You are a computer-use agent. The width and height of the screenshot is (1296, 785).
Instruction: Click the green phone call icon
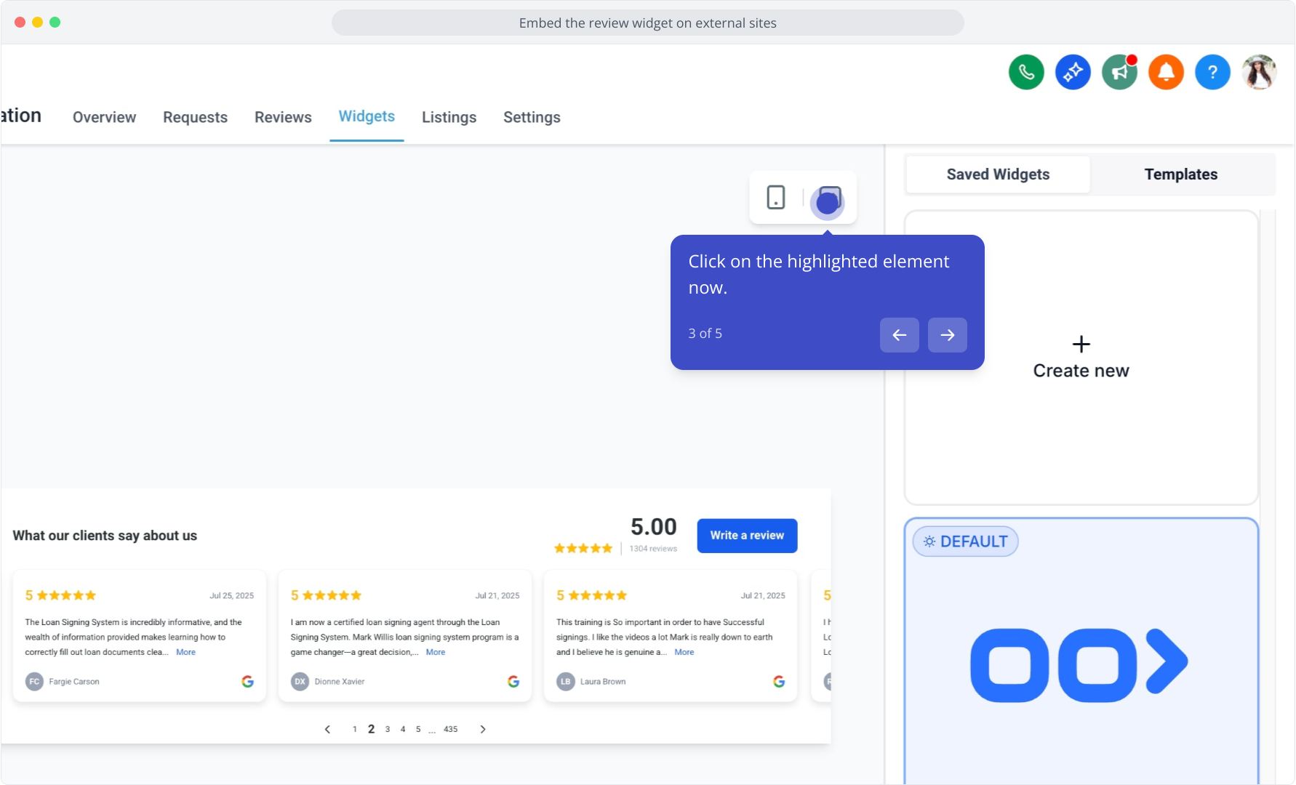[x=1026, y=72]
